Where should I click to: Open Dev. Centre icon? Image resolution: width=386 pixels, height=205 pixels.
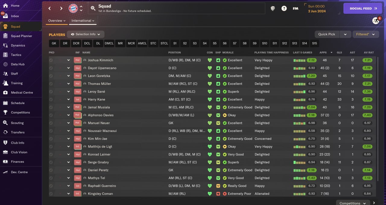click(5, 172)
